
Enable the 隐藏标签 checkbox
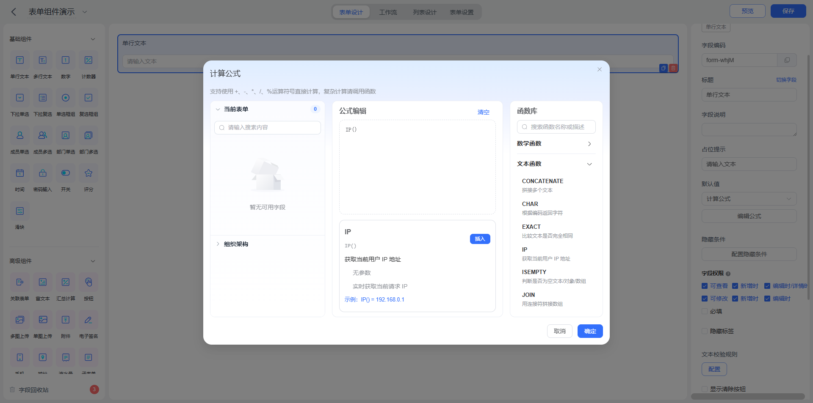coord(705,331)
